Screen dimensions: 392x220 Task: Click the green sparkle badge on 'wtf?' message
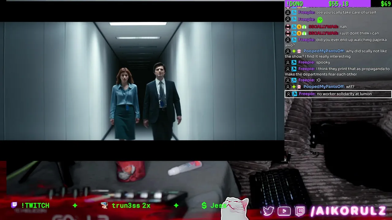(294, 86)
